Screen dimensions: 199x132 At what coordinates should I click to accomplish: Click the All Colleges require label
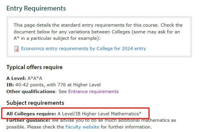(31, 114)
